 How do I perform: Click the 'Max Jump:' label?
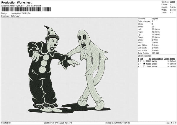click(x=142, y=51)
